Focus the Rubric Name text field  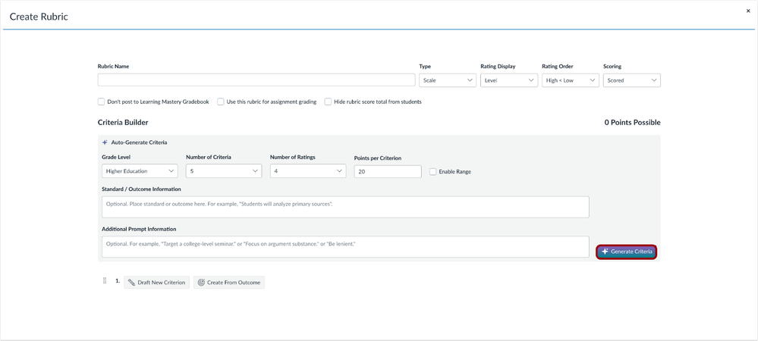pyautogui.click(x=256, y=80)
